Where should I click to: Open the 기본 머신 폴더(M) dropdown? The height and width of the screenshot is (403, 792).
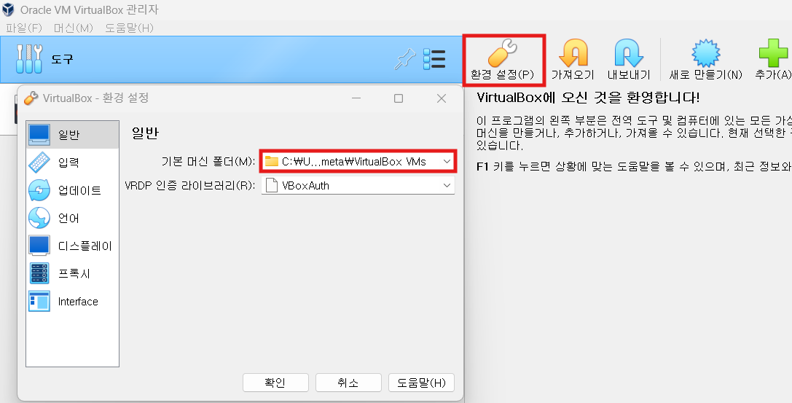pyautogui.click(x=358, y=162)
